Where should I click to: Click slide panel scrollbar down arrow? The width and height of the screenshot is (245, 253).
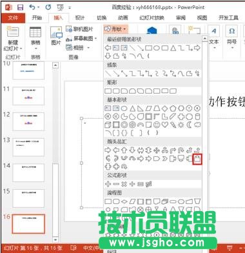55,239
